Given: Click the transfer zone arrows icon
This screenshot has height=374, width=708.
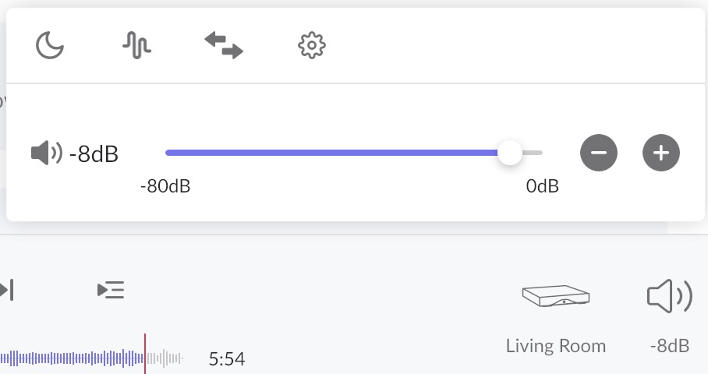Looking at the screenshot, I should (x=224, y=45).
